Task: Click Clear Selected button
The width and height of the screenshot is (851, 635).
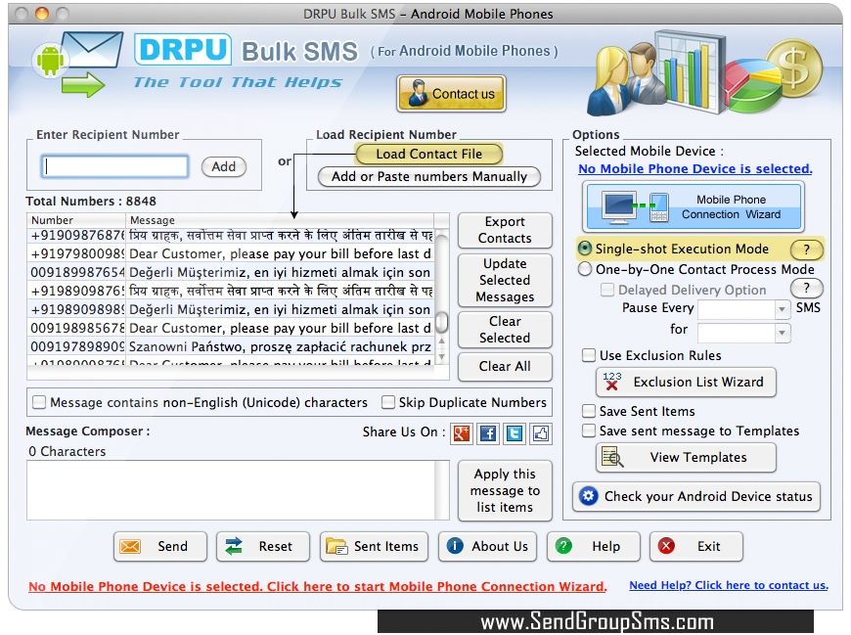Action: (x=505, y=330)
